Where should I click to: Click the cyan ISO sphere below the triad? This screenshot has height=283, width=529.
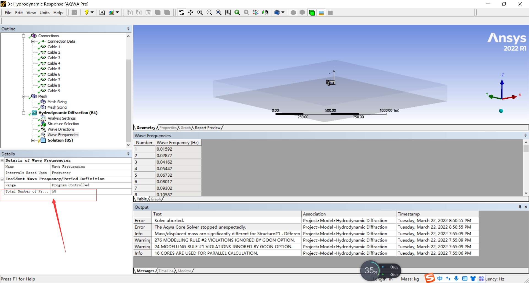pos(501,111)
